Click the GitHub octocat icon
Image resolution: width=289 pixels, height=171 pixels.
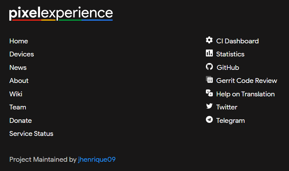point(209,67)
